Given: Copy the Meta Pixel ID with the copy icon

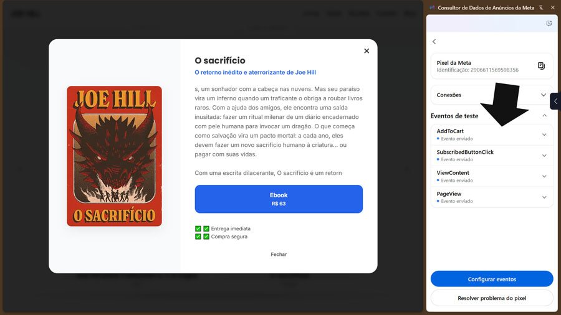Looking at the screenshot, I should [x=541, y=66].
